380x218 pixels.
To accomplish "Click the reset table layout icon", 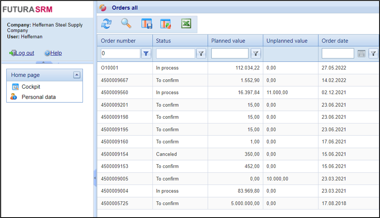I will 165,24.
